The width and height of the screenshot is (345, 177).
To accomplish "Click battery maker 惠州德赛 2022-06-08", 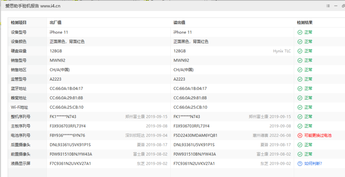I will pyautogui.click(x=272, y=136).
